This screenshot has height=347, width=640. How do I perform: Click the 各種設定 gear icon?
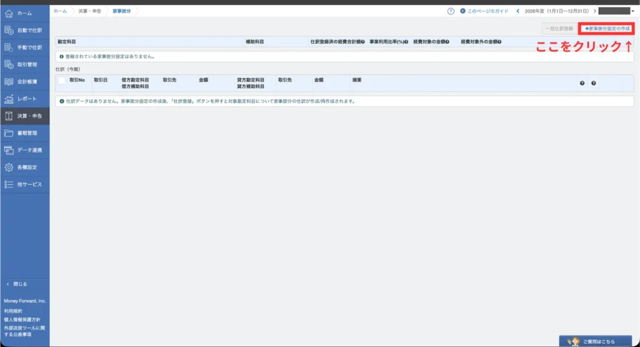click(9, 168)
